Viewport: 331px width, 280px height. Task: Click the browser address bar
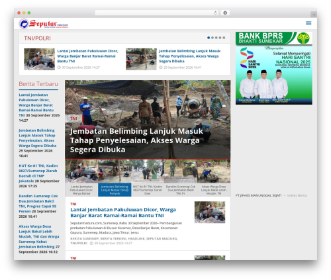coord(156,13)
